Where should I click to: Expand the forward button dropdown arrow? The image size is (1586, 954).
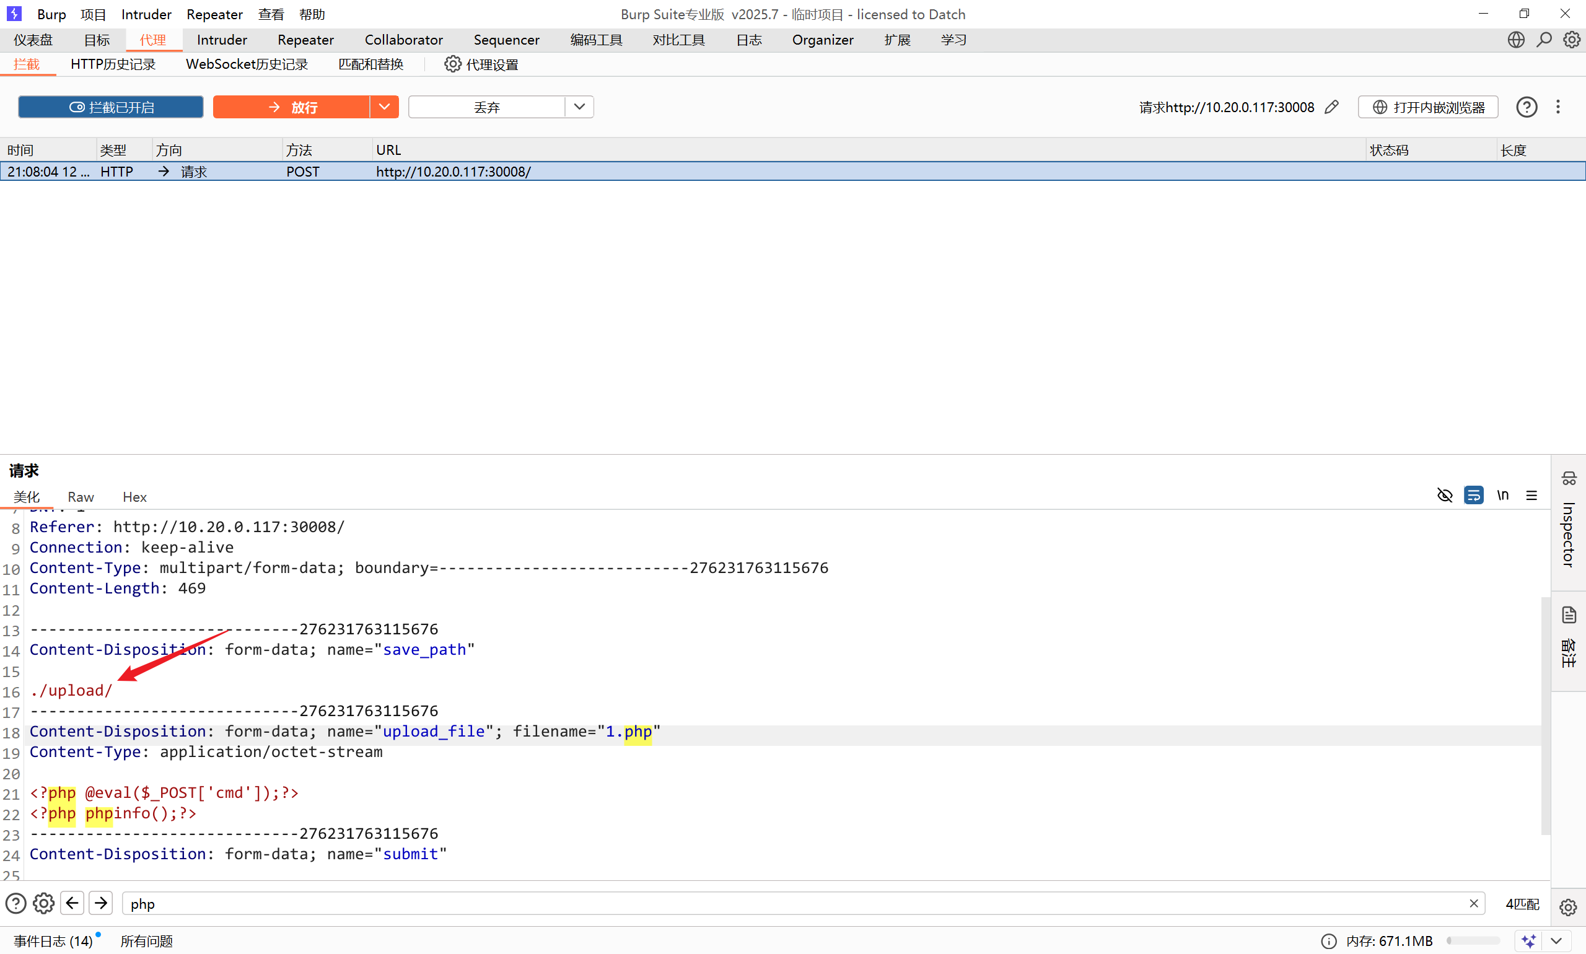385,107
